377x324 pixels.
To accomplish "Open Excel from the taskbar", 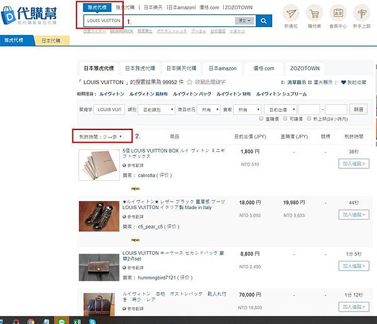I will (77, 321).
